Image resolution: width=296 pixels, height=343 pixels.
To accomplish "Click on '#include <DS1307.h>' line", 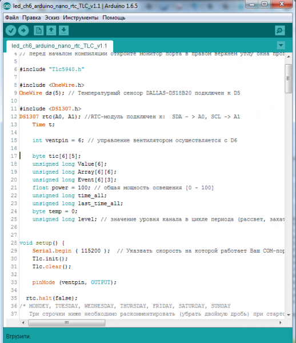I will (x=50, y=109).
